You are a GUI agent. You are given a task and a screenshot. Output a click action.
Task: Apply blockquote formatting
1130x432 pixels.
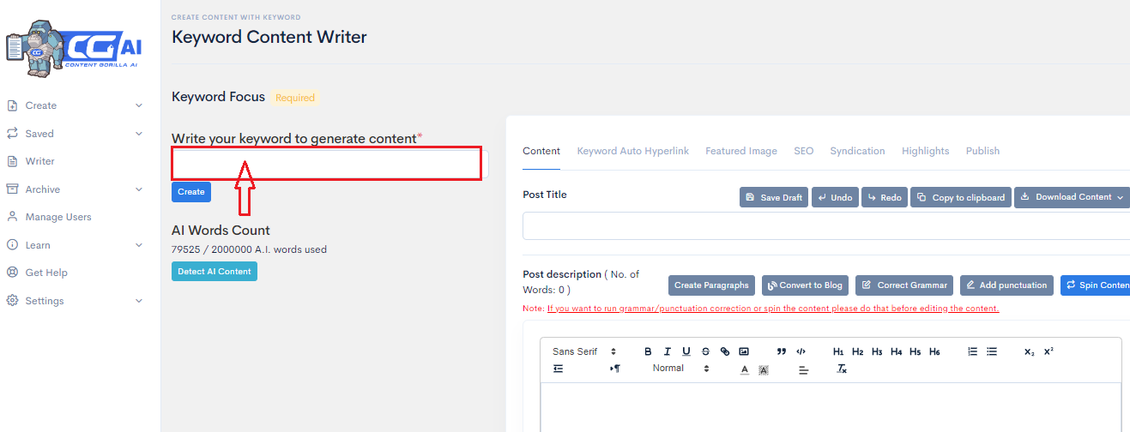point(782,351)
